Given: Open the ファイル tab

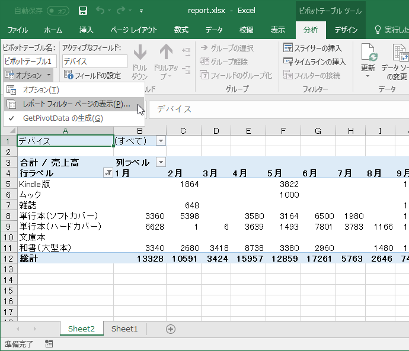Looking at the screenshot, I should coord(17,30).
